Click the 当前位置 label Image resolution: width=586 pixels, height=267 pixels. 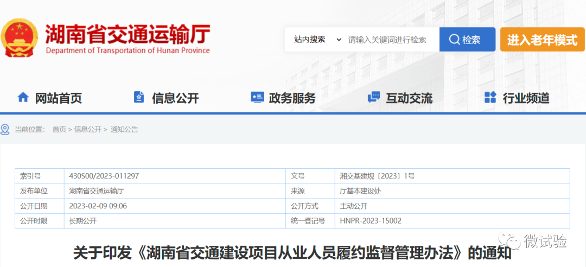pos(29,130)
